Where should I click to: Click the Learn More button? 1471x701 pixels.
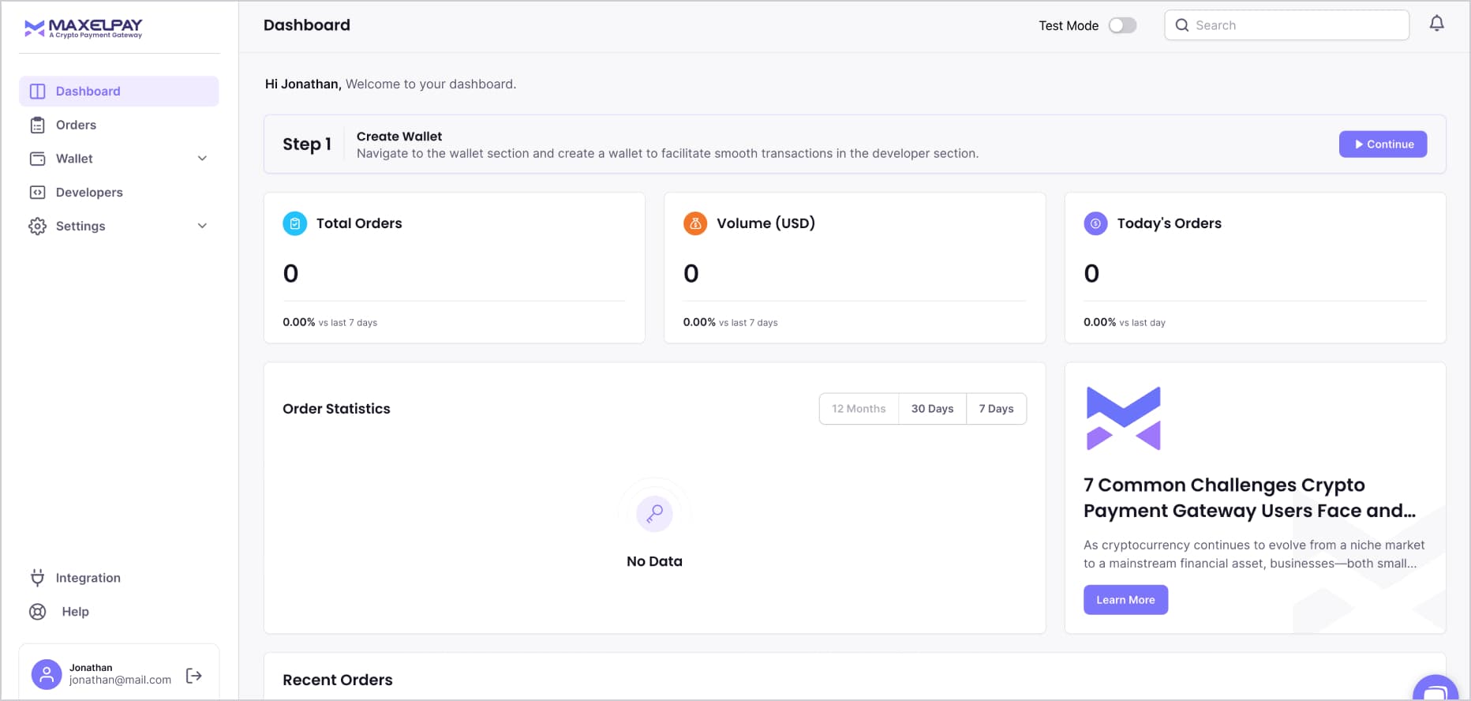(1125, 600)
